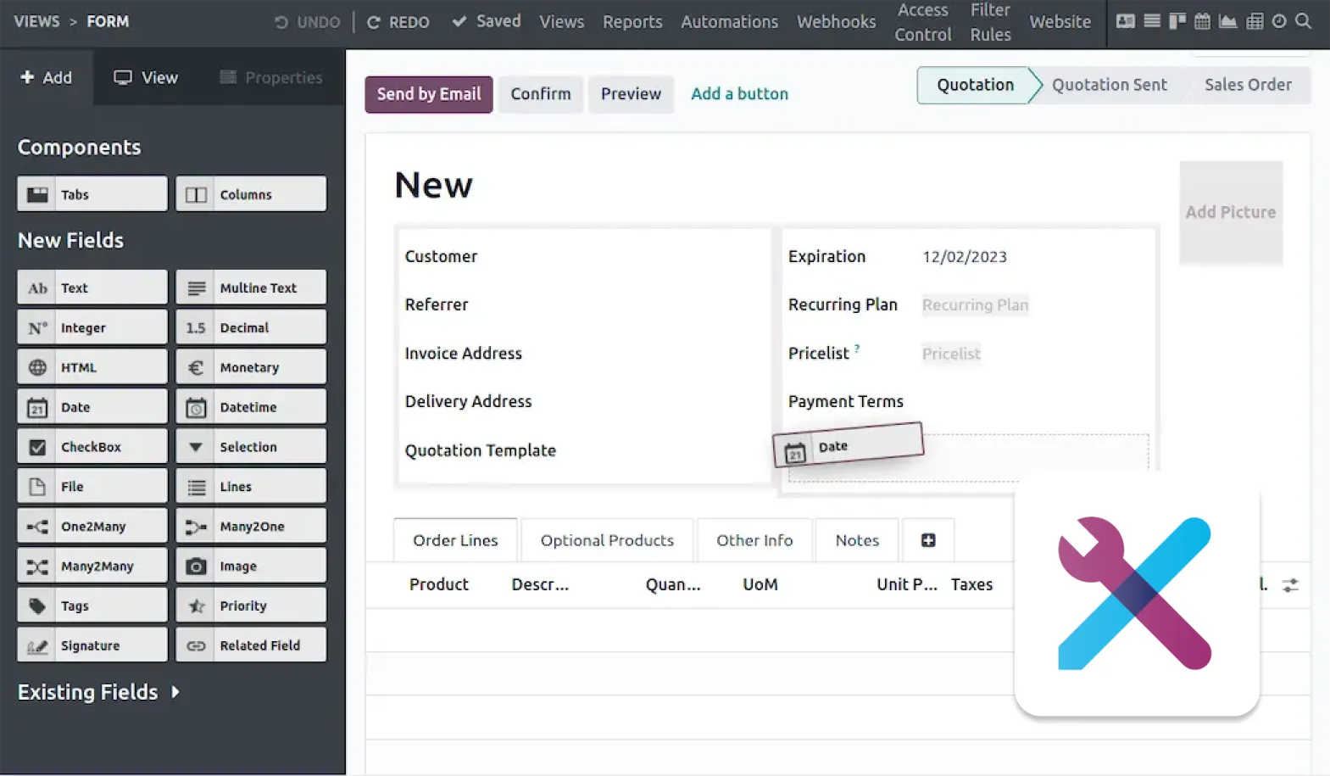Open the Website menu item
The width and height of the screenshot is (1330, 776).
1060,21
